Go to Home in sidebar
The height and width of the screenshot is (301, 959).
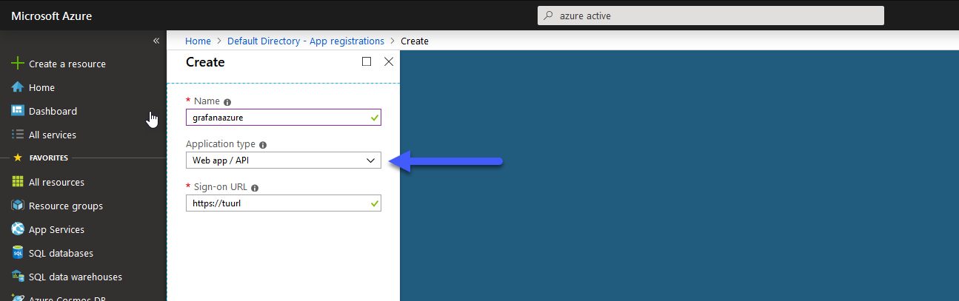point(41,87)
